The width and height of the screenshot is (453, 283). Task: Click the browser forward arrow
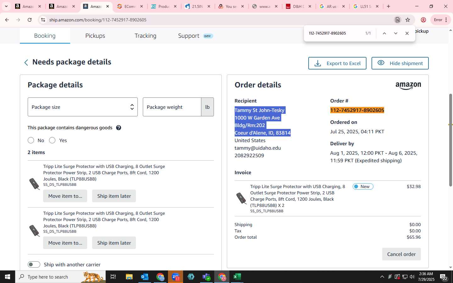pyautogui.click(x=18, y=20)
